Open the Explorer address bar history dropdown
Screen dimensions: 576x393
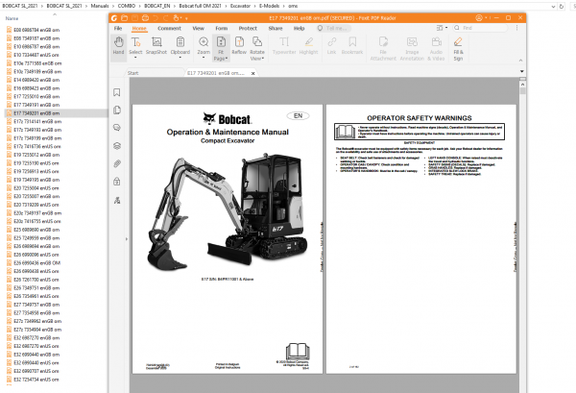[553, 7]
